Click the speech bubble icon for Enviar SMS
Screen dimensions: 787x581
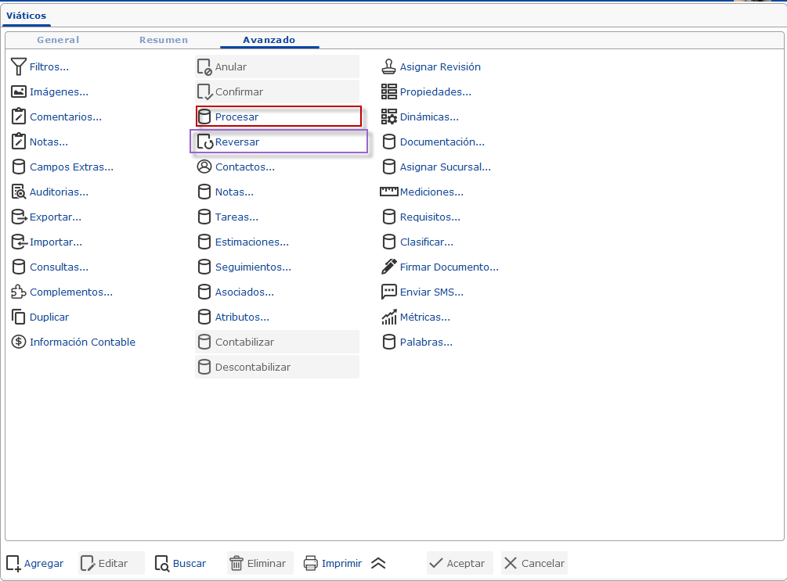(388, 292)
